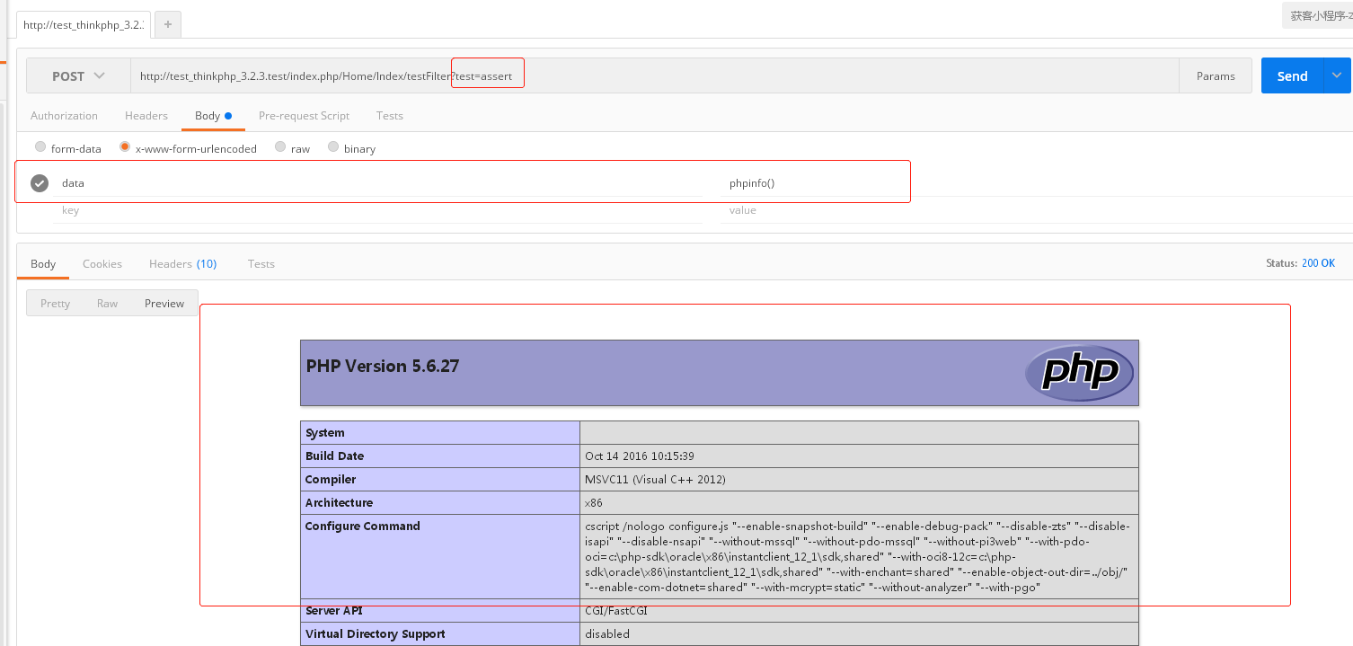The width and height of the screenshot is (1353, 646).
Task: Click the Architecture row label
Action: [339, 503]
